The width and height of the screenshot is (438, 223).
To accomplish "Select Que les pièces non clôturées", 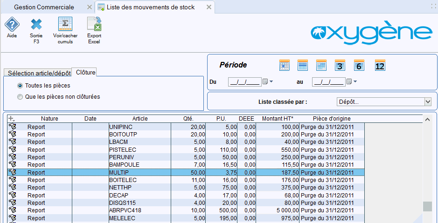I will point(20,97).
